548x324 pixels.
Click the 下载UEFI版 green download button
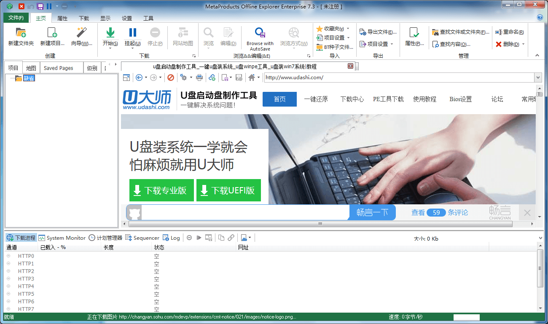pos(228,190)
